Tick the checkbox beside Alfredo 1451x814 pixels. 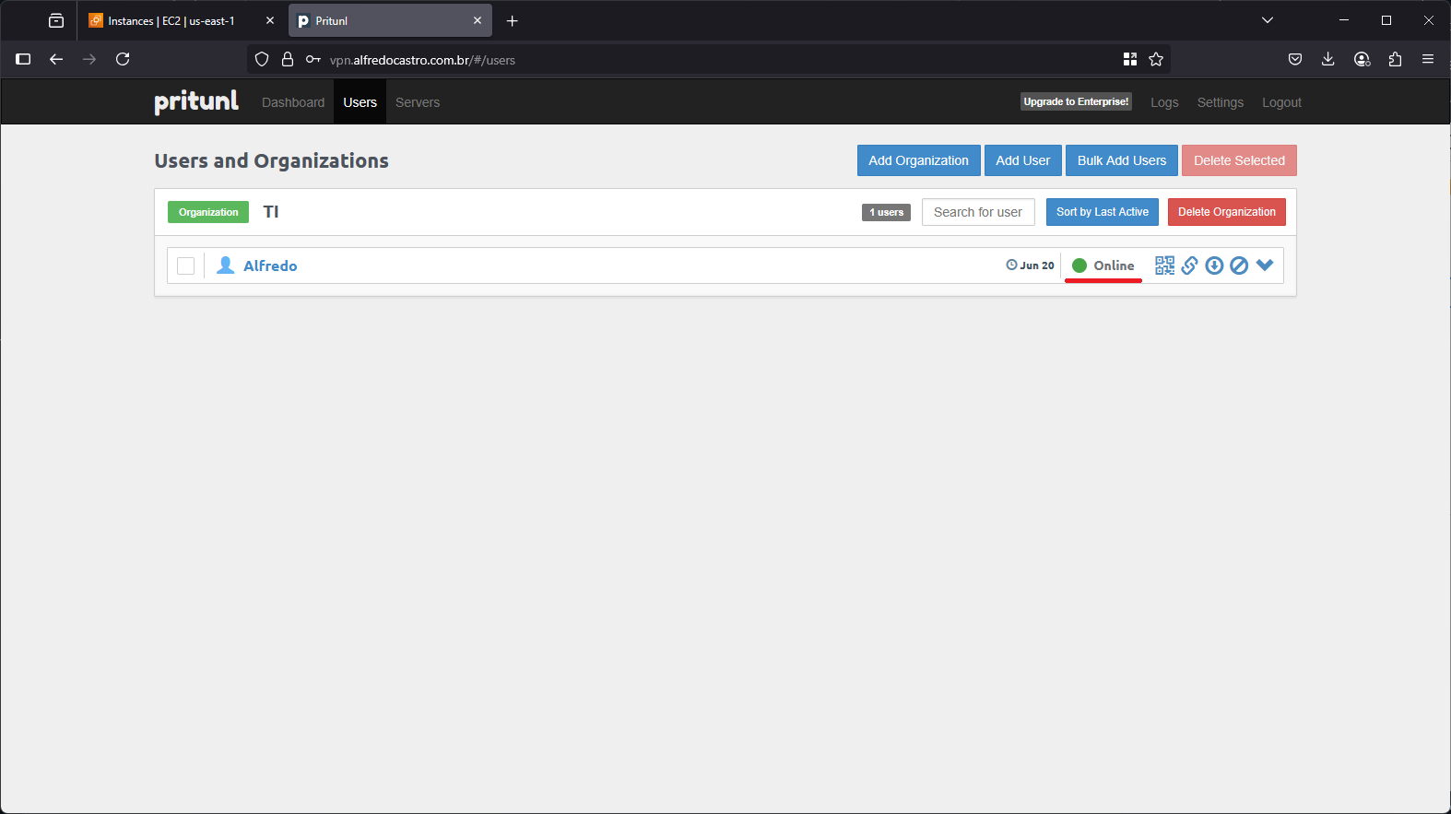pos(185,265)
